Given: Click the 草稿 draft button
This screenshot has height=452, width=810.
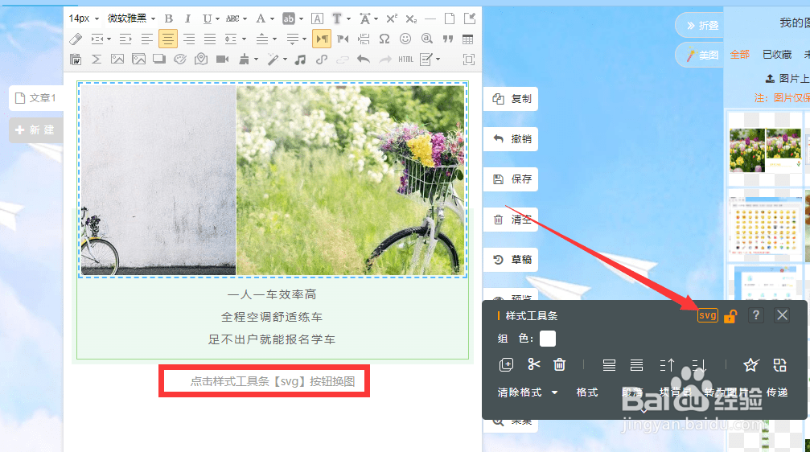Looking at the screenshot, I should tap(511, 259).
